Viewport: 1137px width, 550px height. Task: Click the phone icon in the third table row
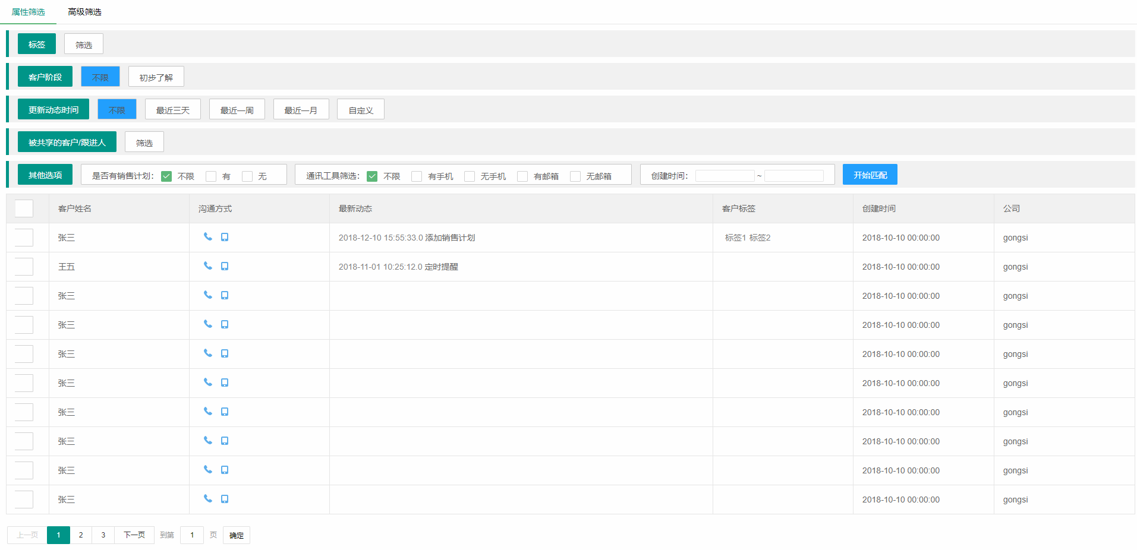click(207, 295)
